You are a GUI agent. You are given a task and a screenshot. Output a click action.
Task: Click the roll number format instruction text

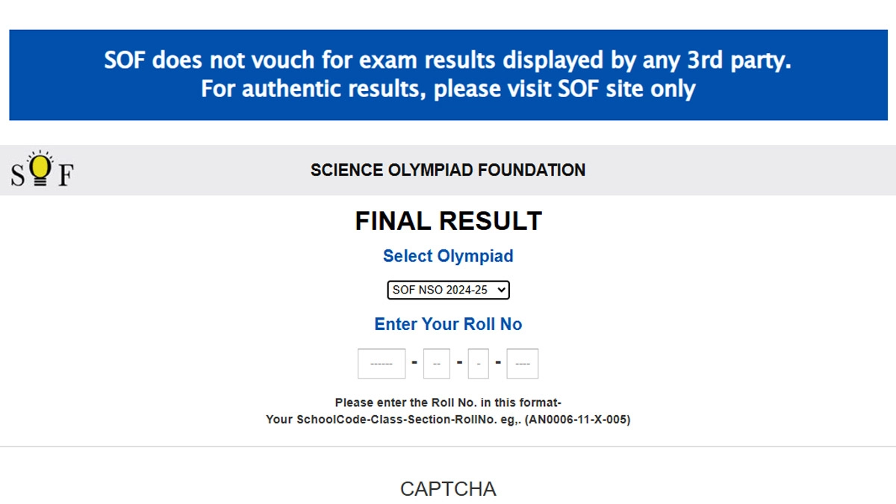click(x=448, y=402)
